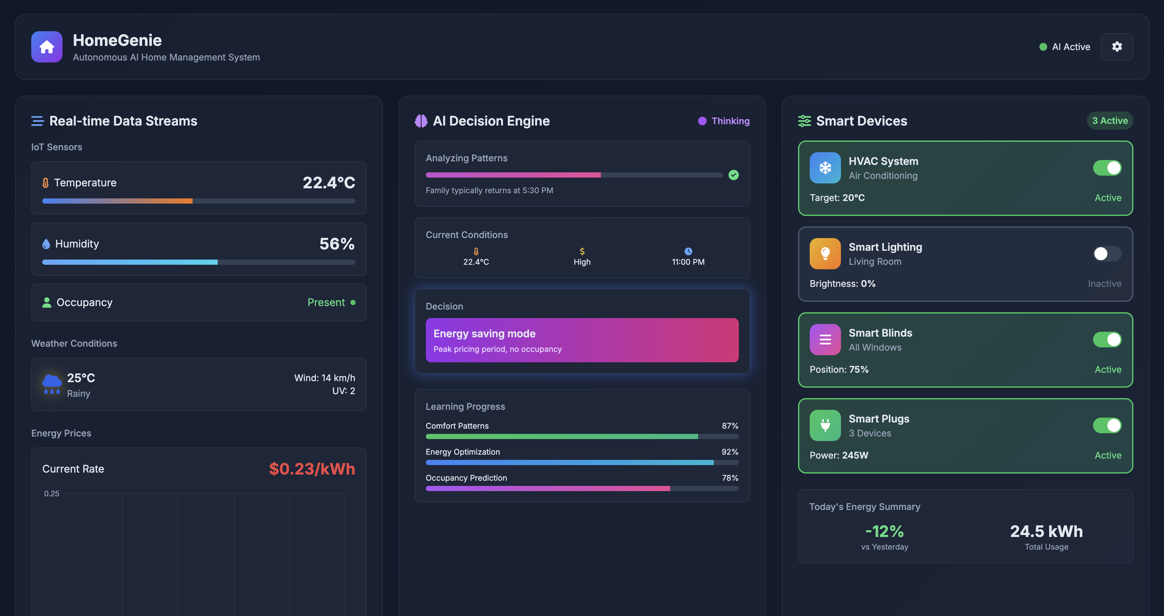Click the AI Decision Engine brain icon
The width and height of the screenshot is (1164, 616).
tap(421, 121)
